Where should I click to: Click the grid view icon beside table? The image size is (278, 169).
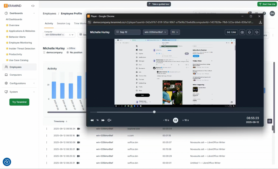click(269, 121)
